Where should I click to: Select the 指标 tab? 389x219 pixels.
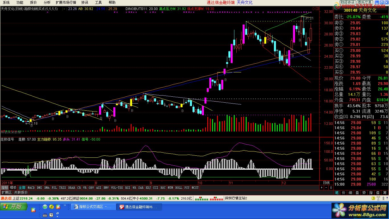click(5, 188)
